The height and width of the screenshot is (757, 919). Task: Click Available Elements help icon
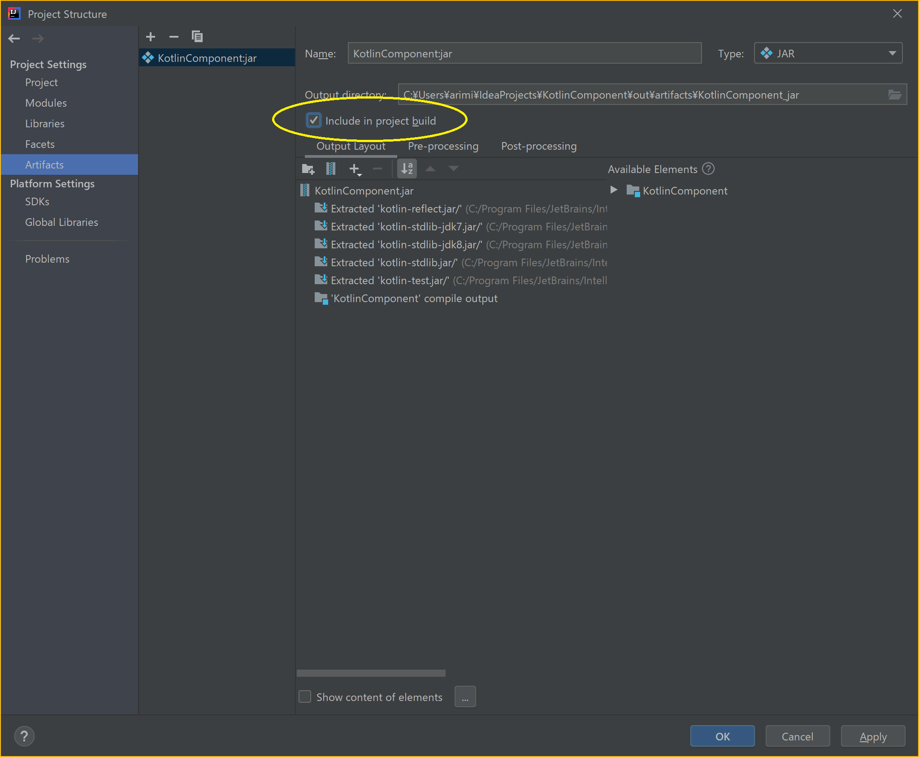point(708,169)
